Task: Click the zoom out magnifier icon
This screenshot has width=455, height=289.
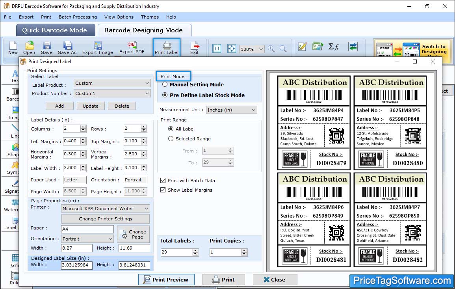Action: [283, 48]
